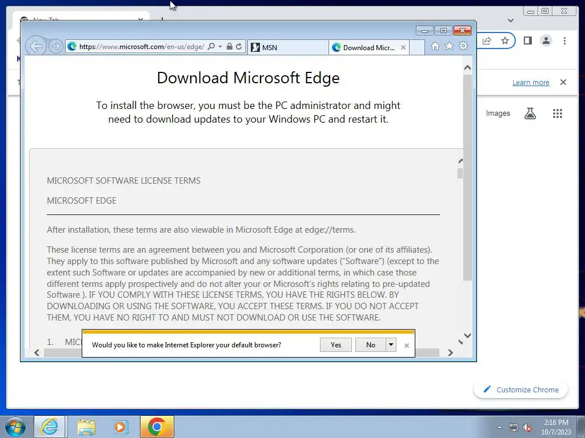Open a new tab in Internet Explorer
This screenshot has height=438, width=585.
click(x=416, y=47)
